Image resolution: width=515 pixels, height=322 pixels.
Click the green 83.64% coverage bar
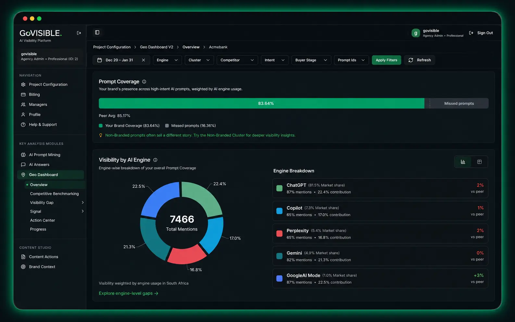coord(261,103)
